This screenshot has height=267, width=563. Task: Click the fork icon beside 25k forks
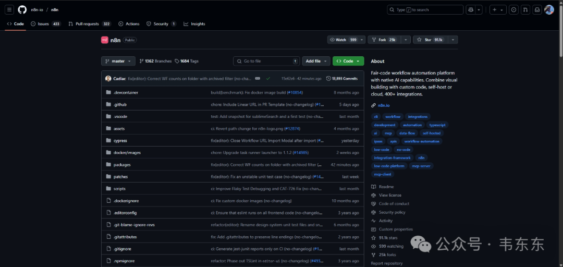point(373,255)
